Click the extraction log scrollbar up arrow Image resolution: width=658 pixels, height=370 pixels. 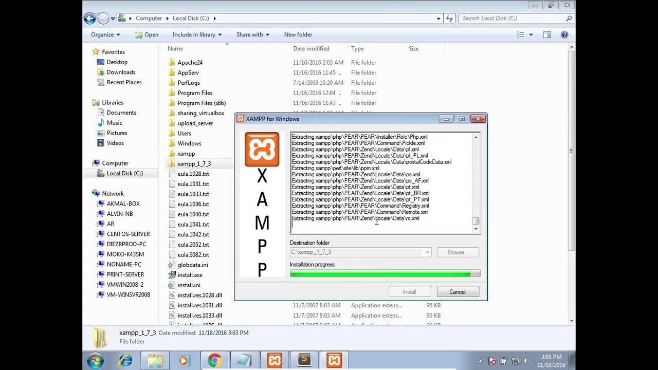click(476, 137)
